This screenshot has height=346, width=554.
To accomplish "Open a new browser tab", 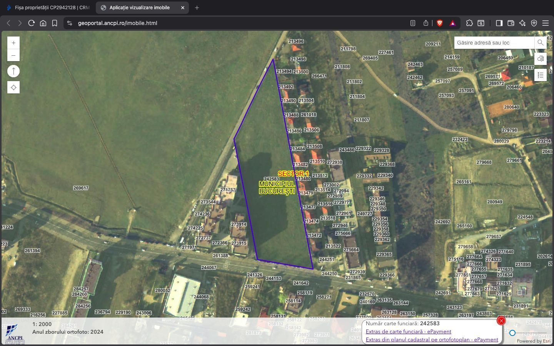I will pyautogui.click(x=197, y=8).
